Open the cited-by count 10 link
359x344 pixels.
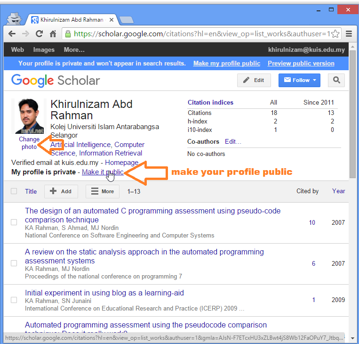(312, 222)
